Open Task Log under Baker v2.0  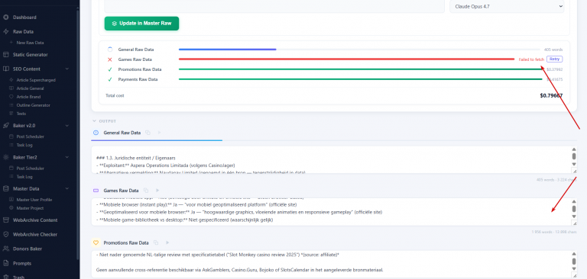[24, 145]
